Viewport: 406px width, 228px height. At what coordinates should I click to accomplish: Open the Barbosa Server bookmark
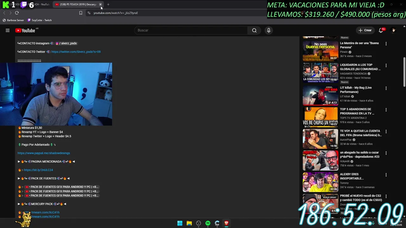tap(13, 20)
